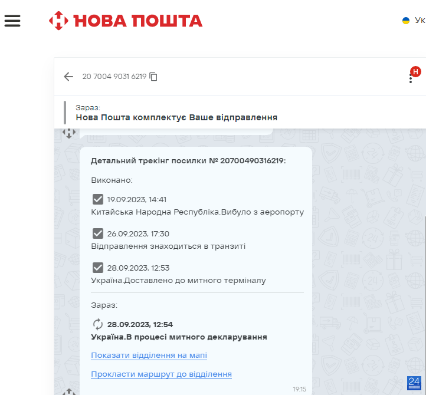Screen dimensions: 426x395
Task: Go back with the left arrow
Action: (x=68, y=77)
